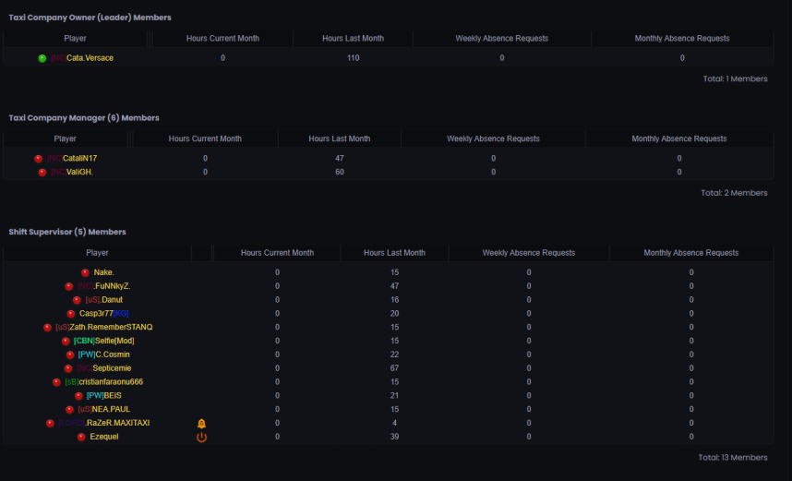
Task: Click red status dot beside Ezequel
Action: click(81, 437)
